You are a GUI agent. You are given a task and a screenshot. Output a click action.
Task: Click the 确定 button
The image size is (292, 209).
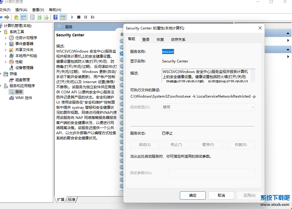[193, 195]
